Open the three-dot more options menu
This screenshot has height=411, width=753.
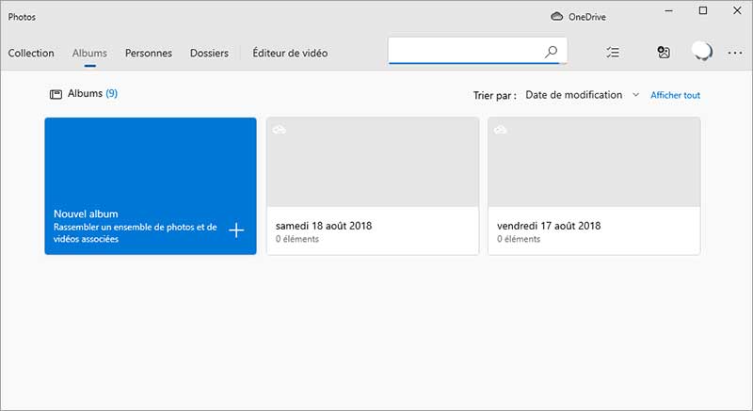[735, 53]
